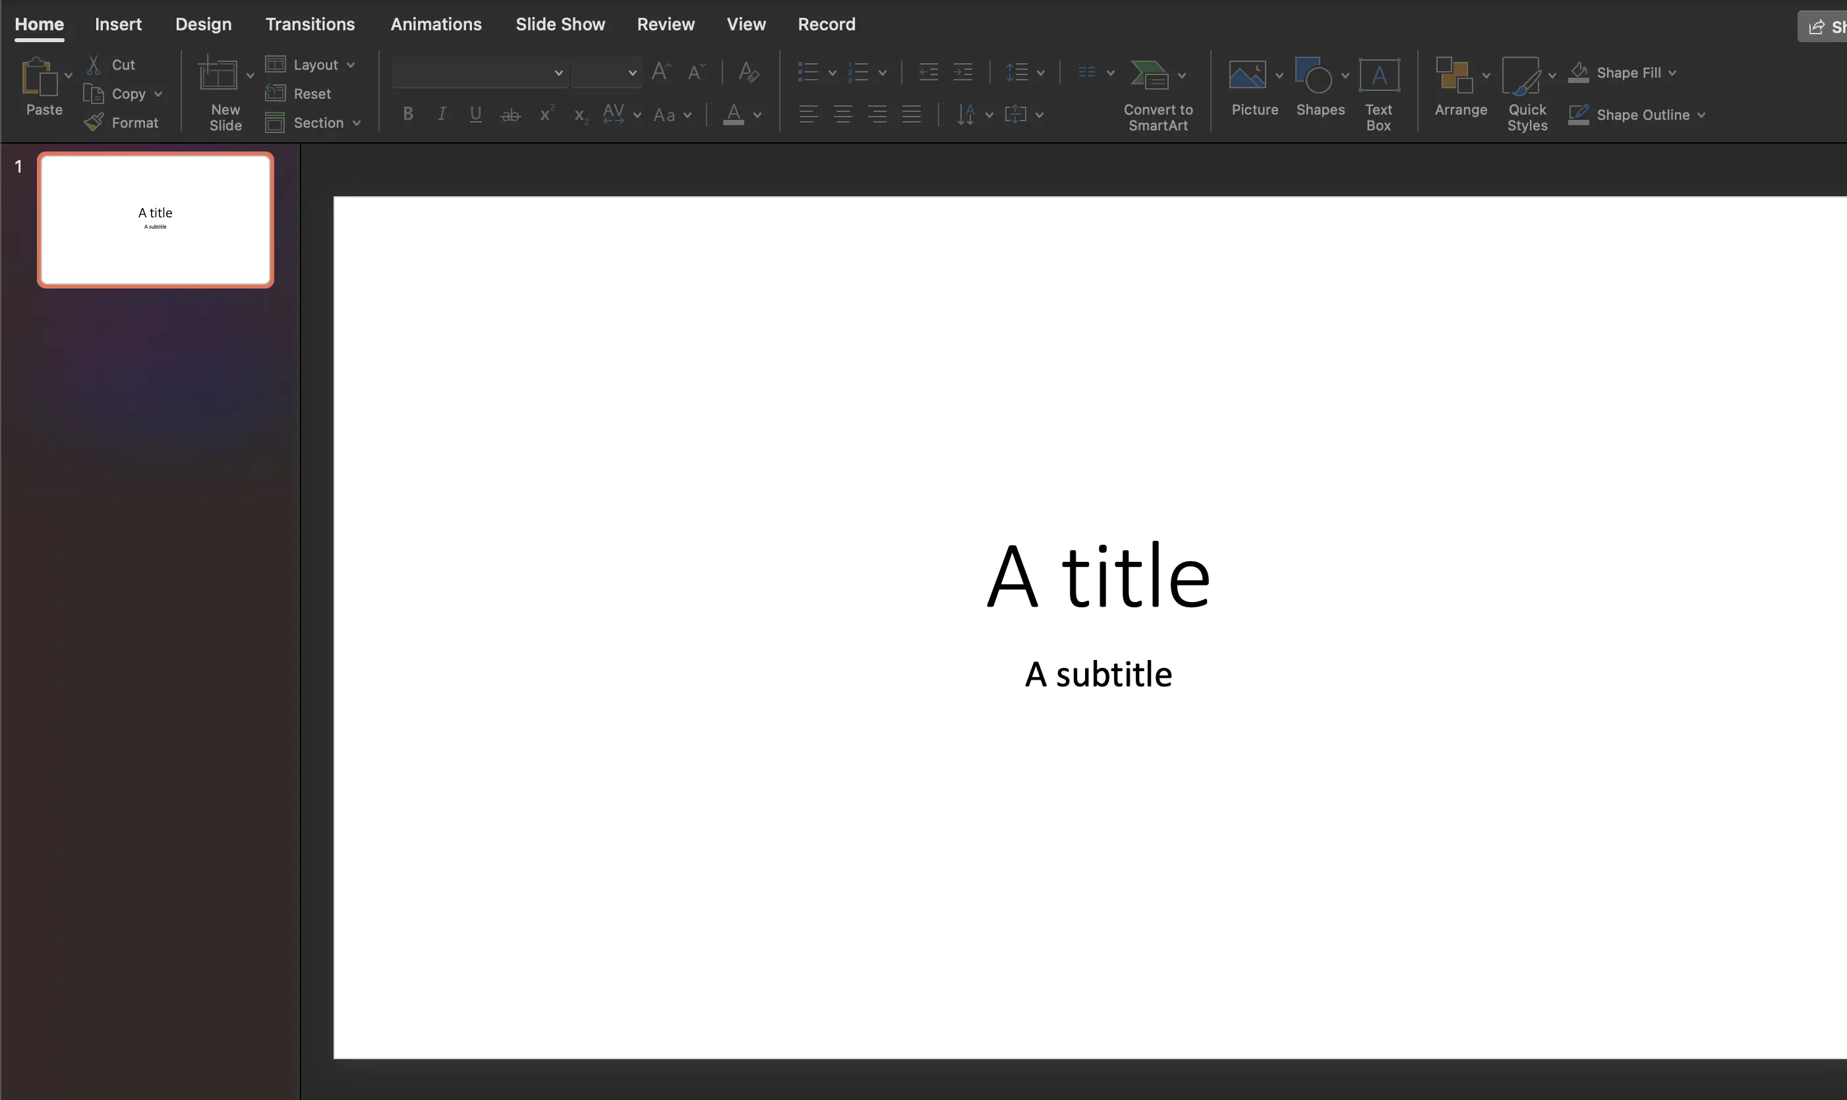Open the Shape Fill dropdown

pos(1671,72)
